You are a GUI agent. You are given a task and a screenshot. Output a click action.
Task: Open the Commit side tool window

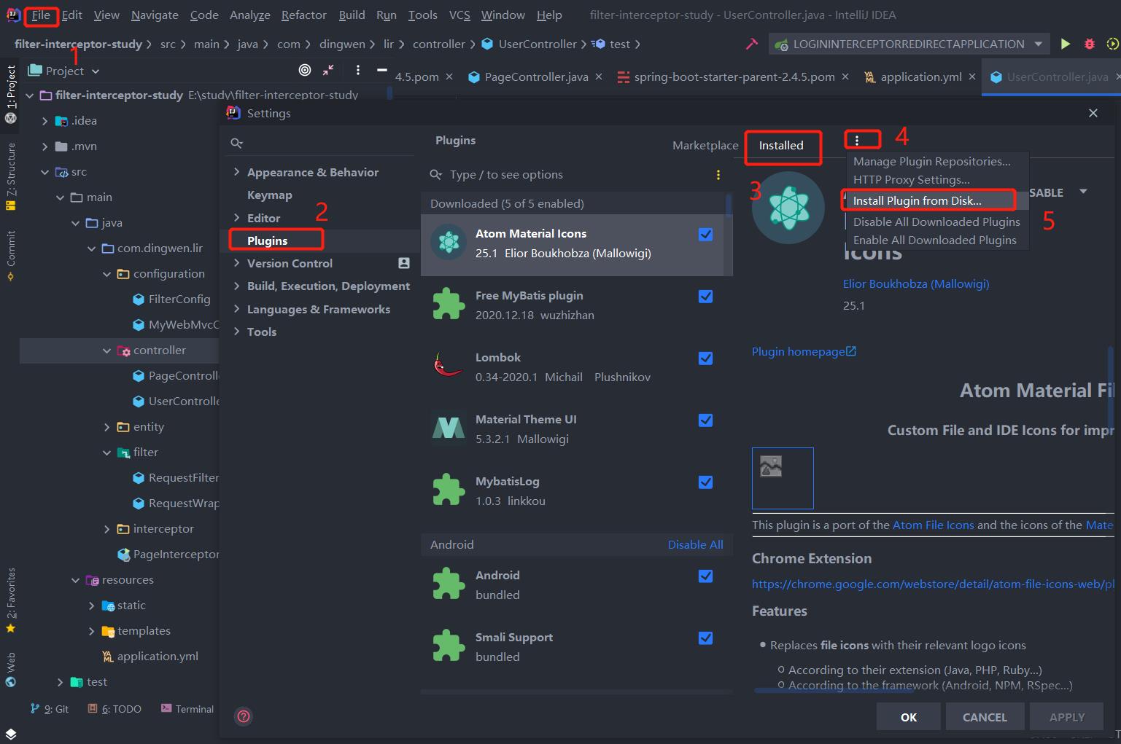pos(10,256)
